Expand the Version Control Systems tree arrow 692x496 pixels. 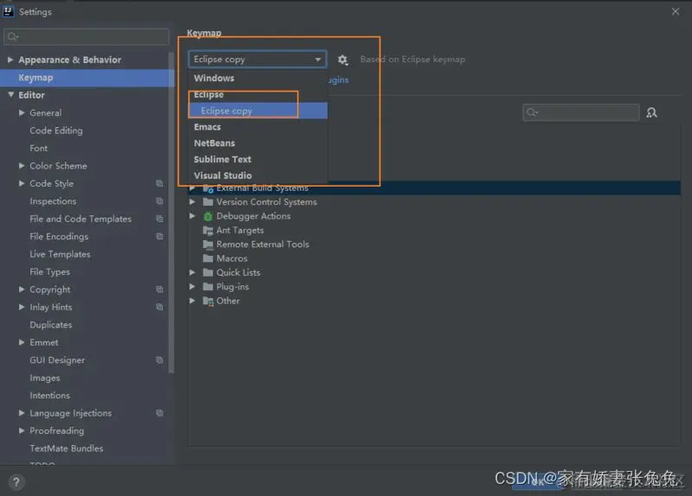(x=192, y=202)
